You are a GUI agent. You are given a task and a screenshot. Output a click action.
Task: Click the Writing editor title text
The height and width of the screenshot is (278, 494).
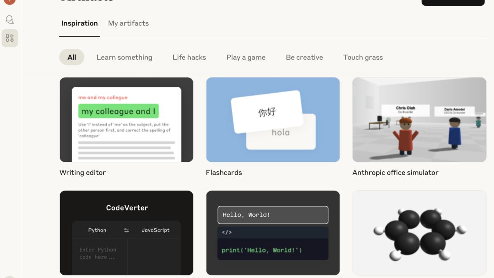83,173
